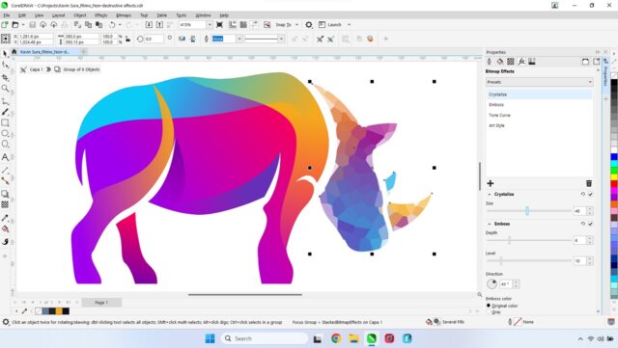Open the Object menu

point(80,15)
